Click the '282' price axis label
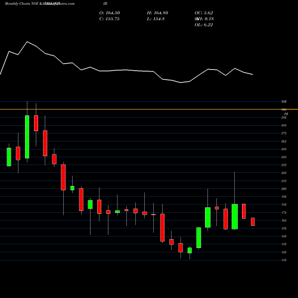 (284, 125)
